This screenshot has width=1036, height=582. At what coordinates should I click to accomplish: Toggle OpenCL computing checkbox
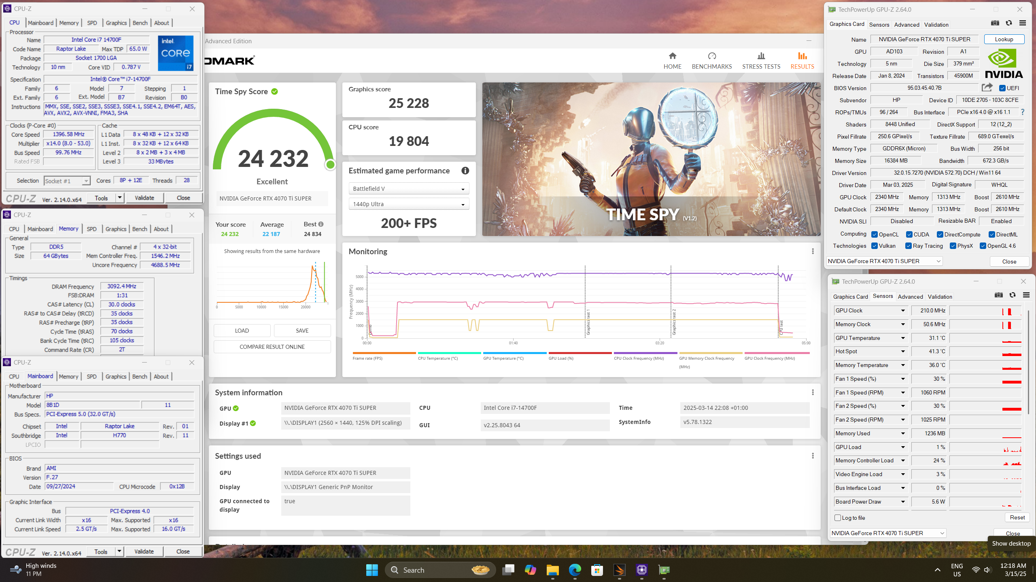pyautogui.click(x=875, y=234)
